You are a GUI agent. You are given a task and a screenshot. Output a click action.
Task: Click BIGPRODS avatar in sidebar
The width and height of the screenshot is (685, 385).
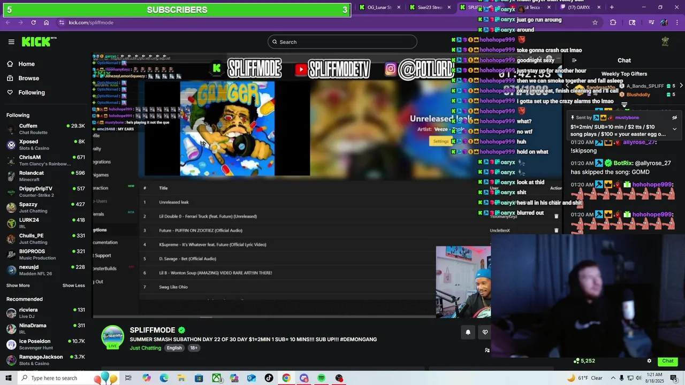coord(11,255)
